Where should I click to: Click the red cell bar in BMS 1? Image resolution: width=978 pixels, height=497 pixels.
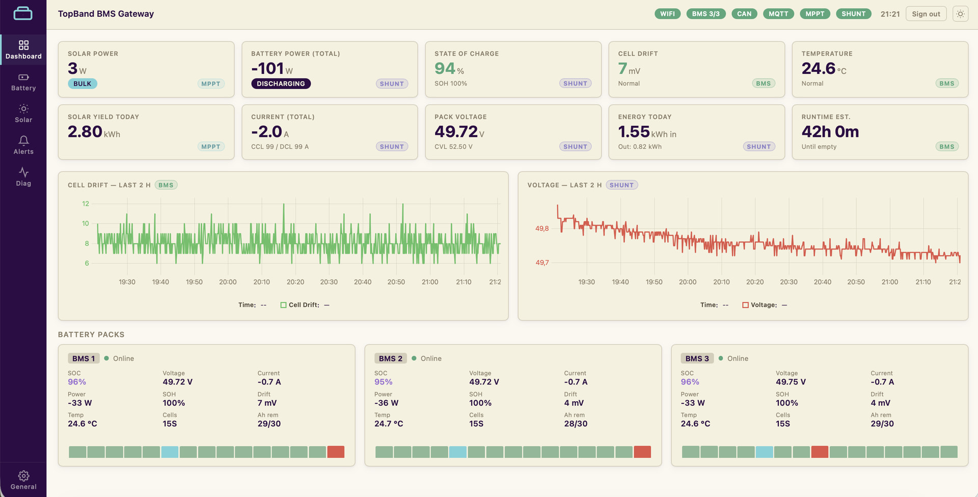pyautogui.click(x=336, y=452)
